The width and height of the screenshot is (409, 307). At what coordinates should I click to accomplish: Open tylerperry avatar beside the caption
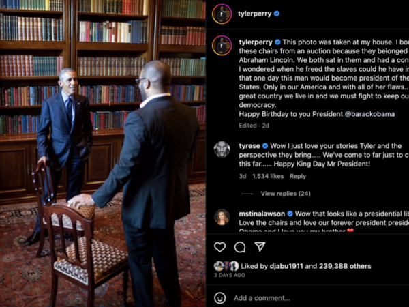point(222,46)
